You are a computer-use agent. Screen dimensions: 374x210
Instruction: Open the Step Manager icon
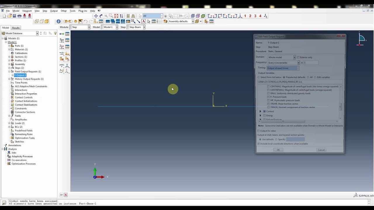coord(67,34)
